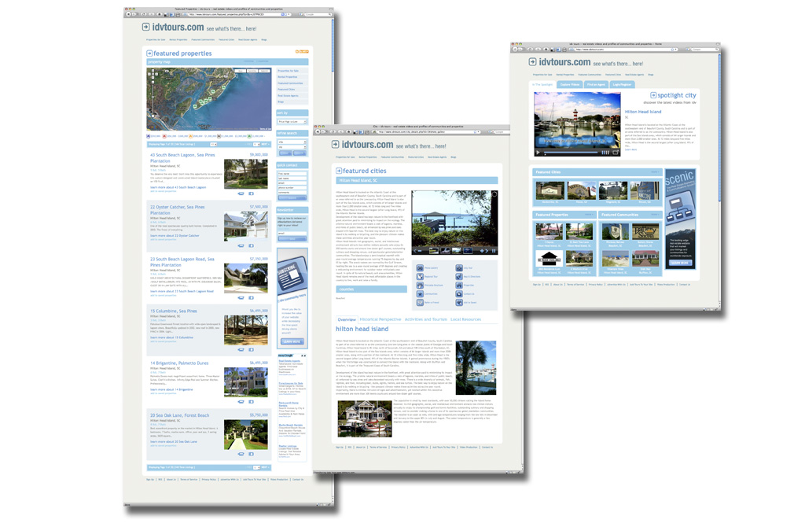Click the idvtours.com logo in featured properties window
Screen dimensions: 805x527
(x=173, y=27)
